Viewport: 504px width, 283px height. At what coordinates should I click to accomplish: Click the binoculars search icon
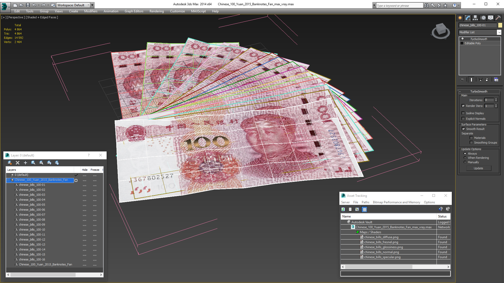click(427, 5)
